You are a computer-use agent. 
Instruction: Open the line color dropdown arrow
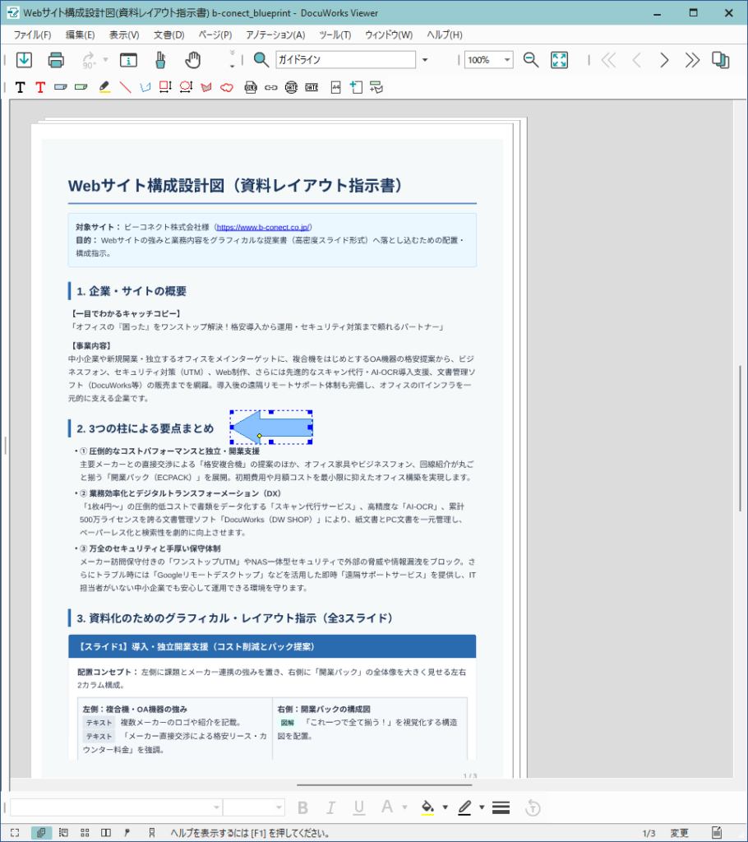click(x=482, y=807)
